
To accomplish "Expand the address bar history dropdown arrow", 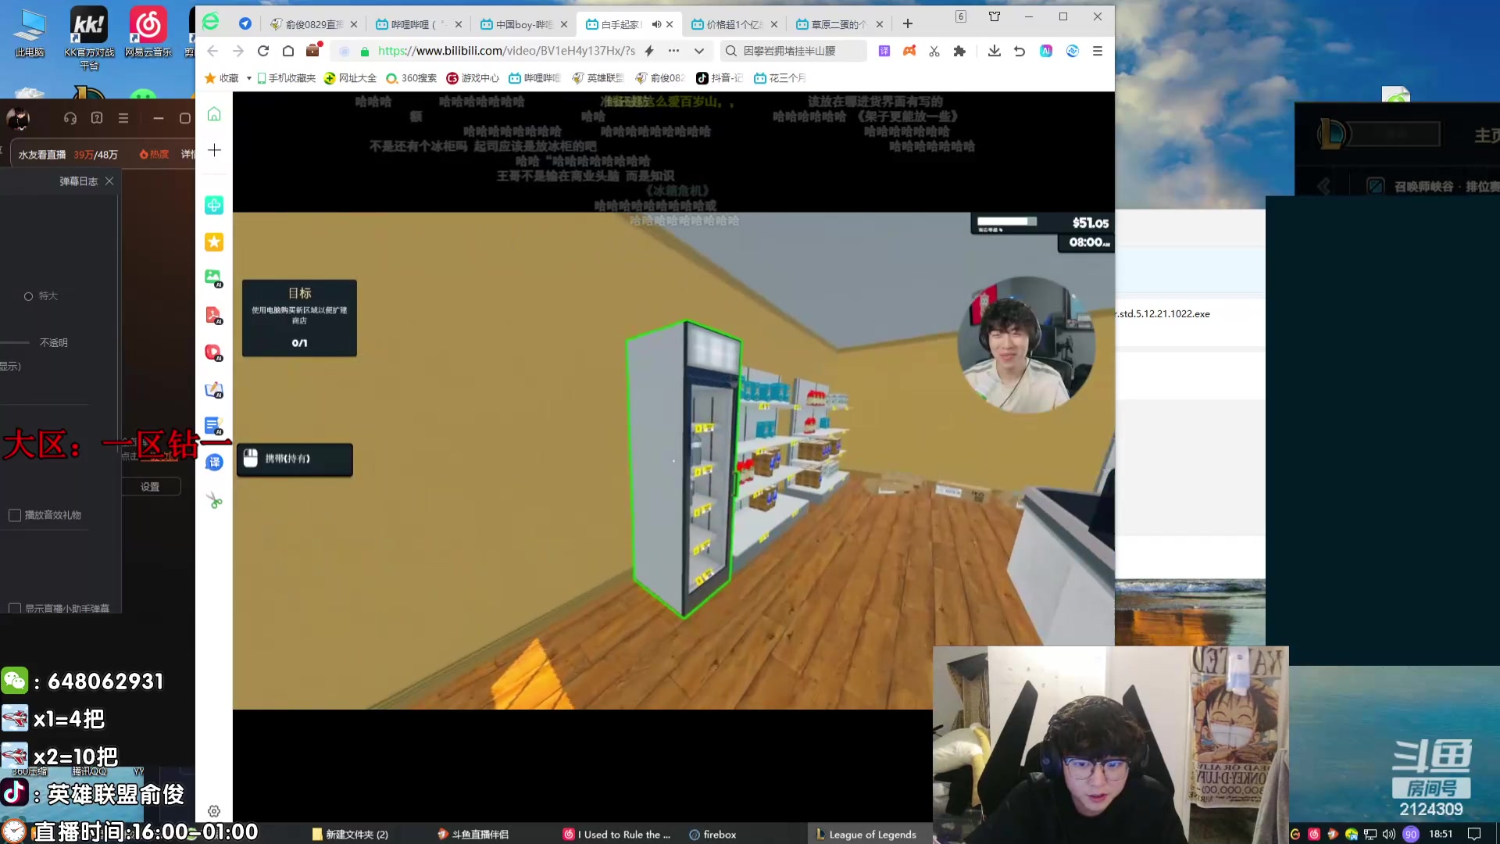I will tap(699, 51).
